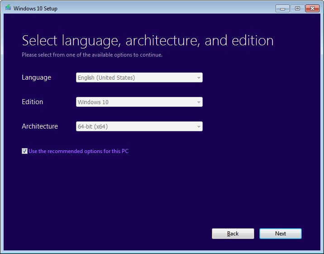
Task: Click the Language field label
Action: click(x=36, y=77)
